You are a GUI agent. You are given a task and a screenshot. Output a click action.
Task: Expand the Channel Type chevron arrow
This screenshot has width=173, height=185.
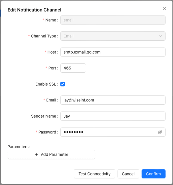(161, 36)
